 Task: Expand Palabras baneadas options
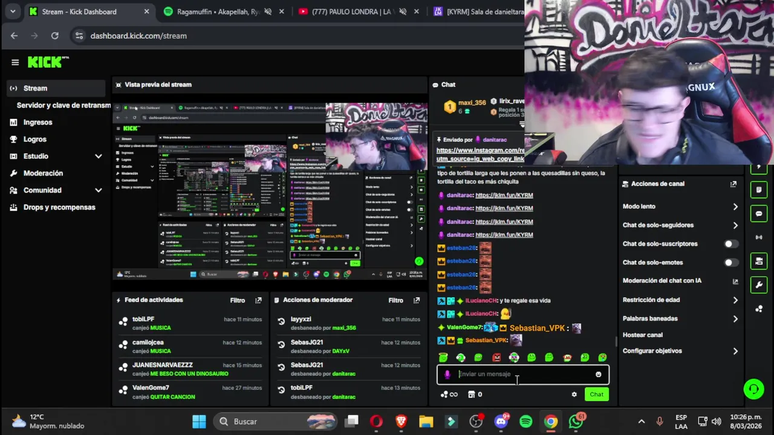pyautogui.click(x=735, y=319)
